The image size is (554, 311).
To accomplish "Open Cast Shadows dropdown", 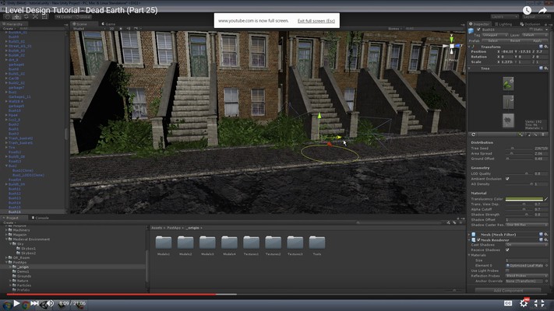I will [x=527, y=245].
